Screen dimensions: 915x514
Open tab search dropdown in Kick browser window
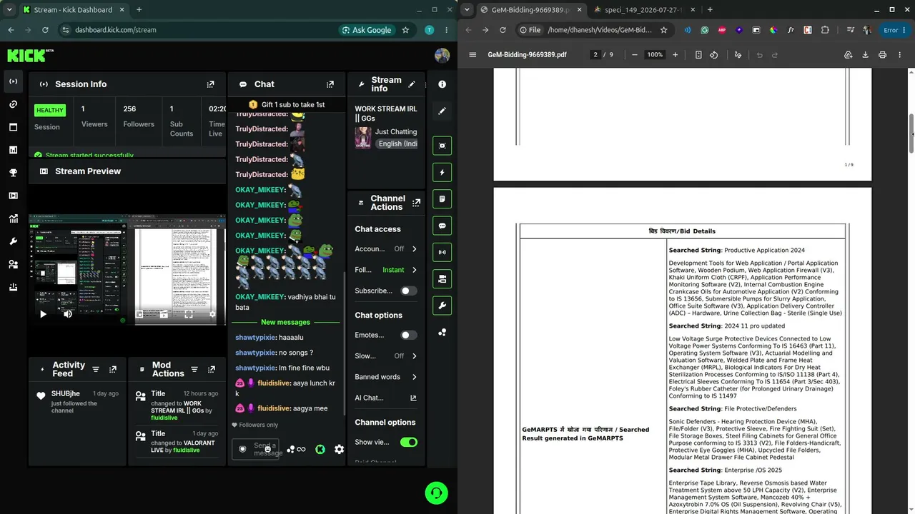click(9, 10)
